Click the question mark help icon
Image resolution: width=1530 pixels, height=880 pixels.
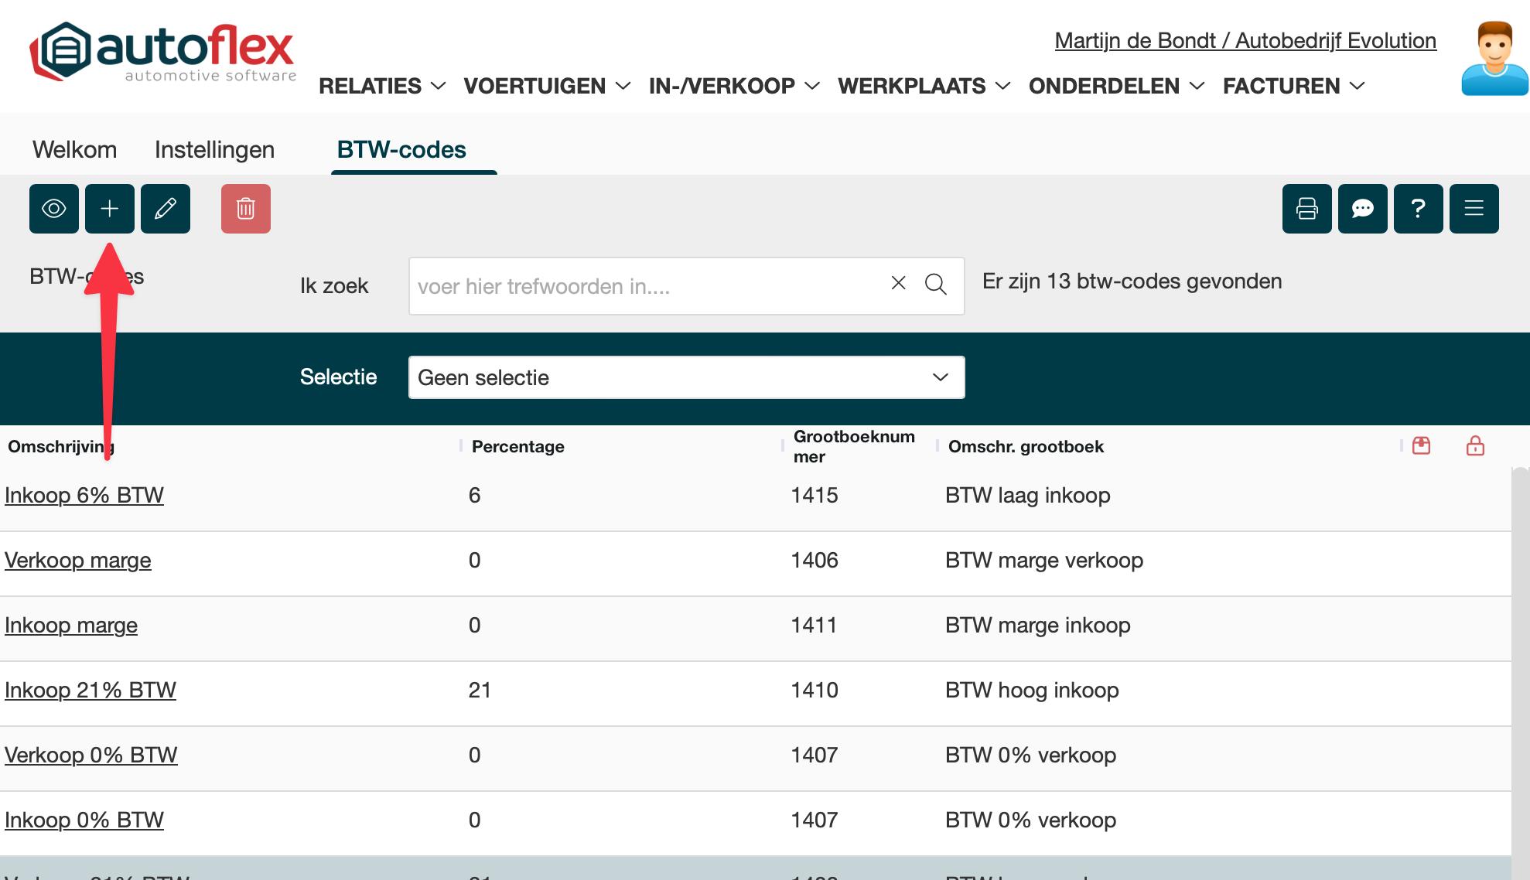click(x=1419, y=209)
